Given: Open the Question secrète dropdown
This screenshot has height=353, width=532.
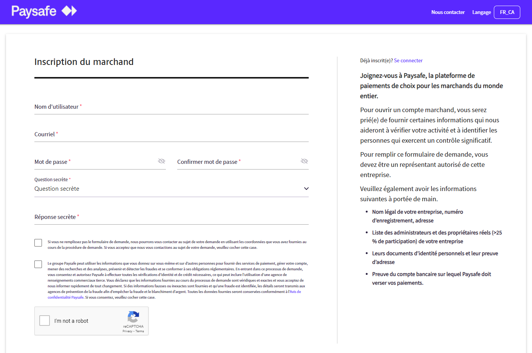Looking at the screenshot, I should [x=170, y=188].
